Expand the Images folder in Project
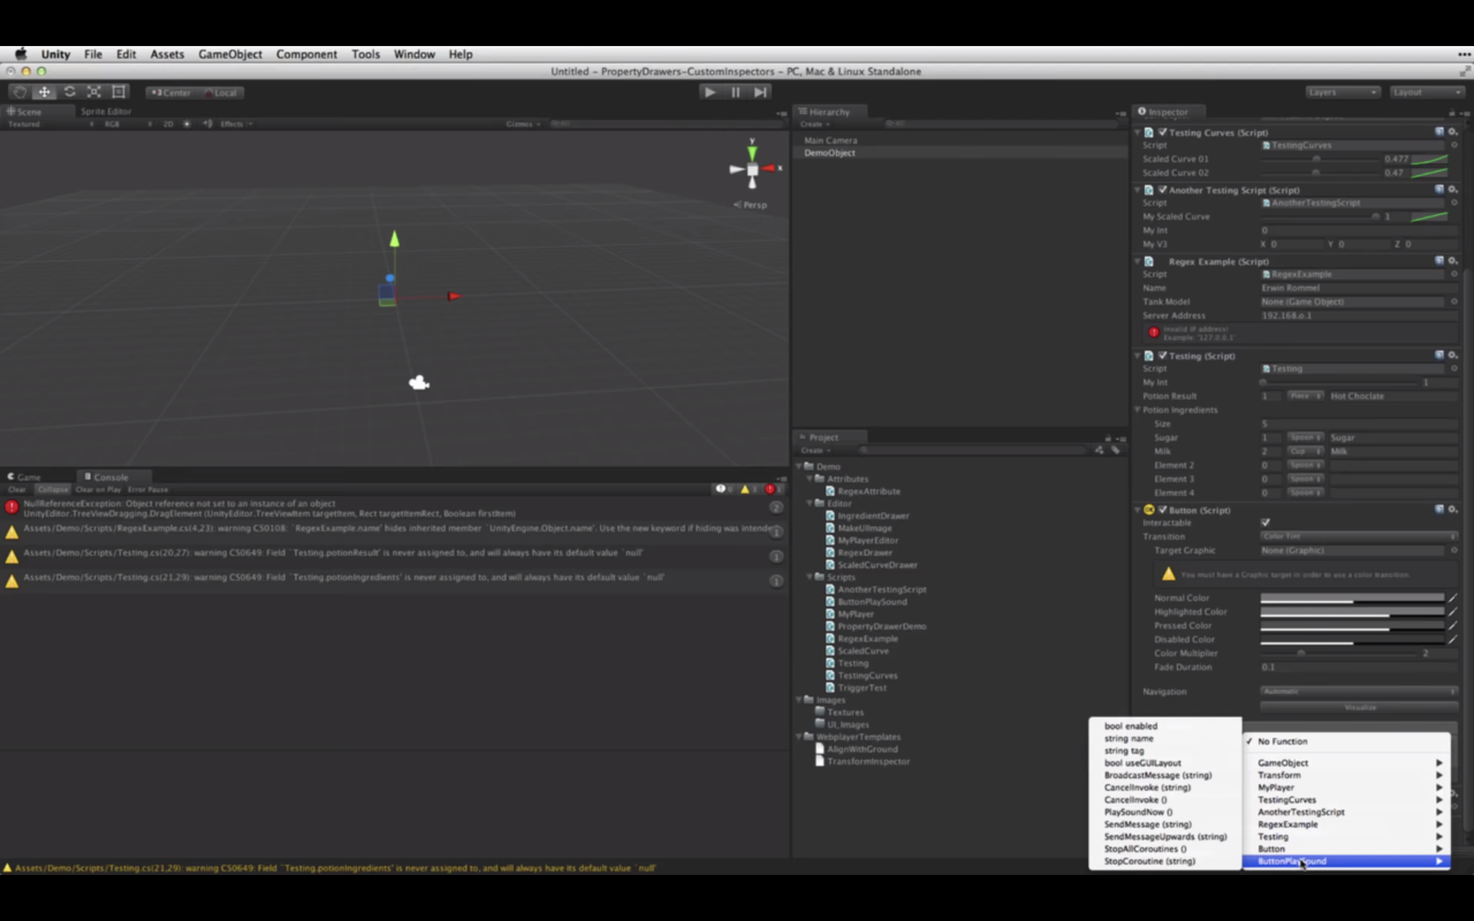Viewport: 1474px width, 921px height. [804, 699]
